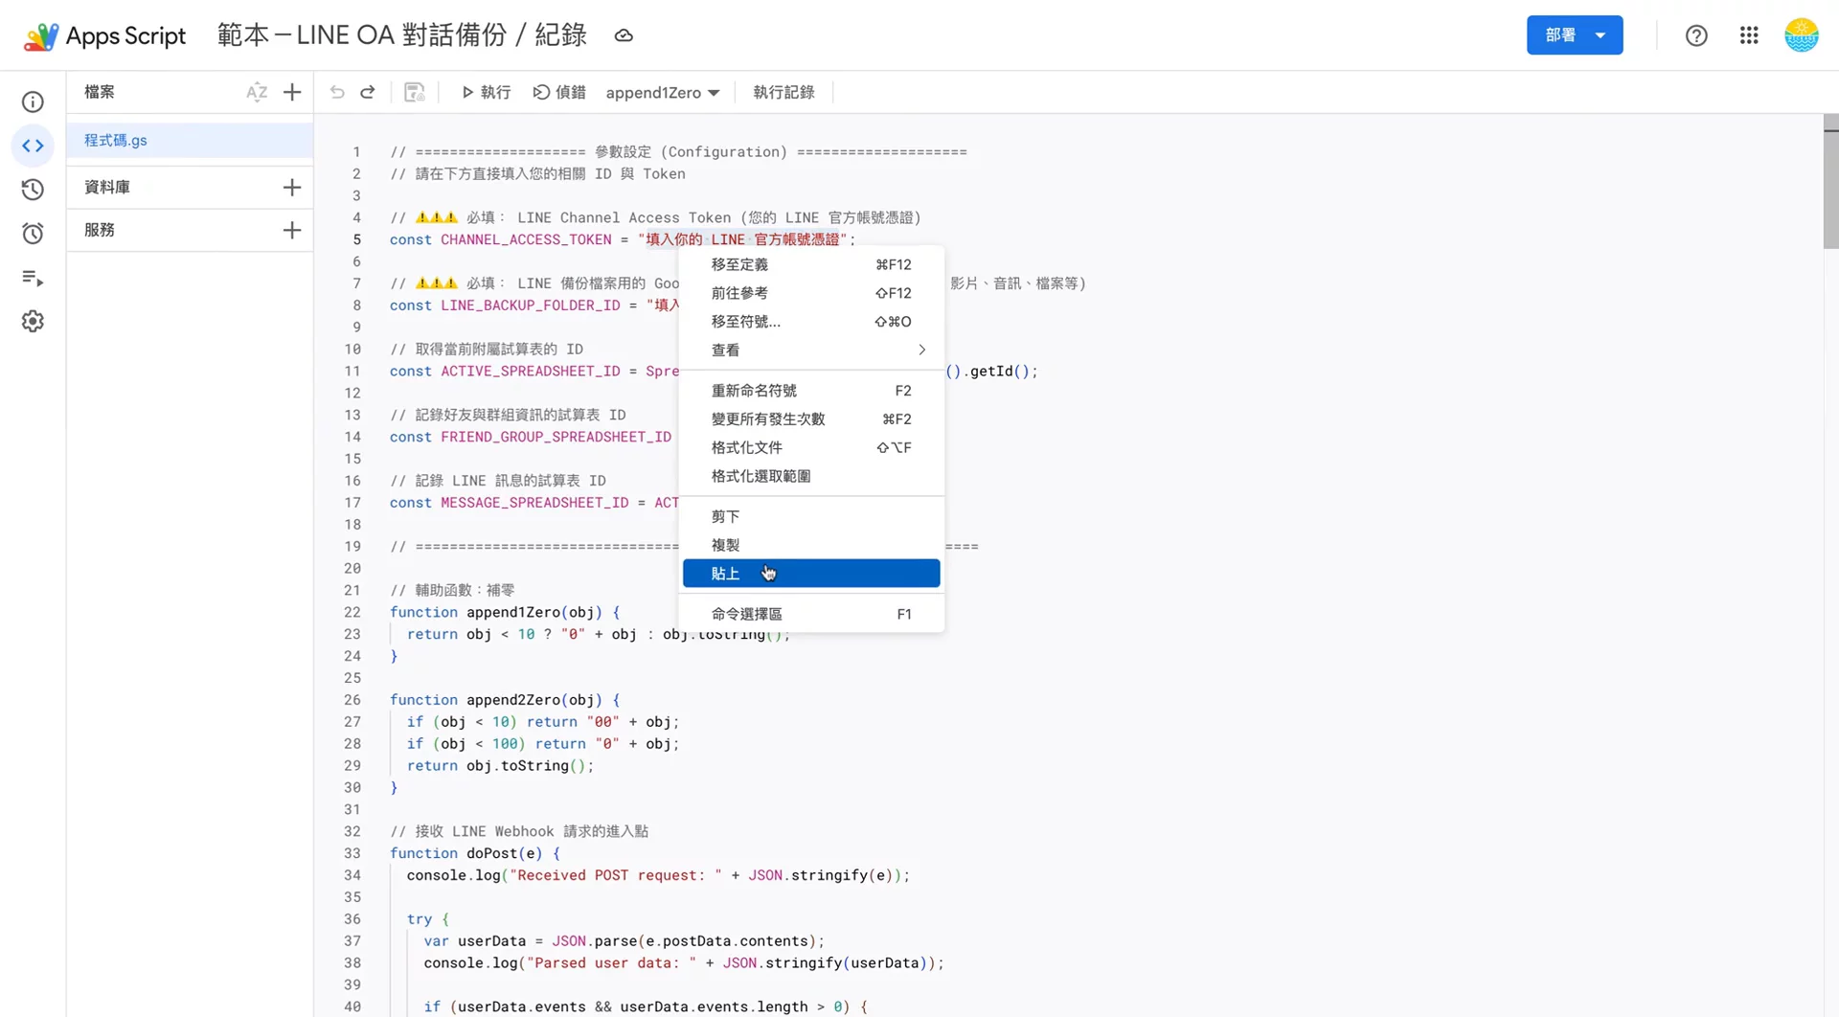
Task: Open 命令選擇區 from the context menu
Action: (x=811, y=614)
